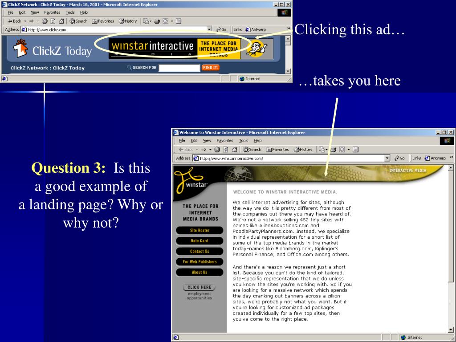The width and height of the screenshot is (456, 342).
Task: Click Refresh icon in ClickZ browser toolbar
Action: click(53, 21)
